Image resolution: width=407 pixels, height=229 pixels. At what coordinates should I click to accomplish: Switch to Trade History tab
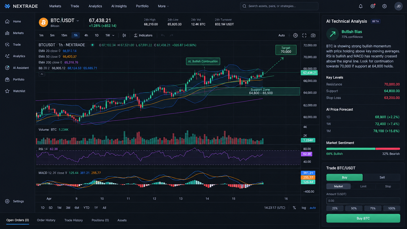click(73, 220)
